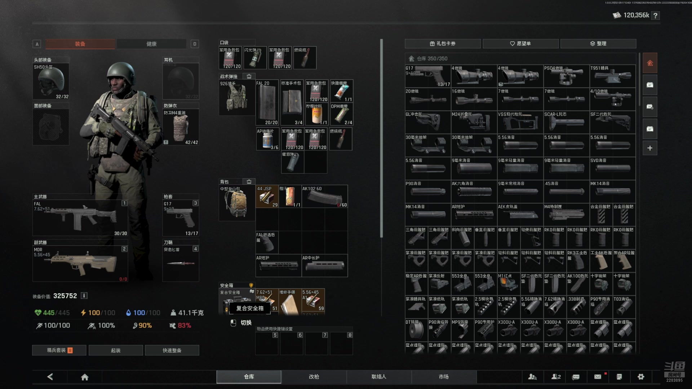Click the 礼包卡券 button

tap(443, 44)
